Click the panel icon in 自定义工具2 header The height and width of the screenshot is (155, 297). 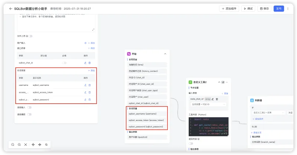pos(223,82)
